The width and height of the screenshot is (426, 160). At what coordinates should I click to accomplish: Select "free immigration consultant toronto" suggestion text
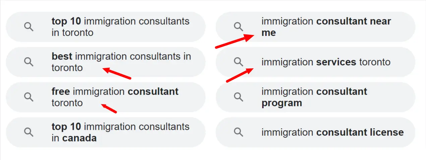click(x=115, y=97)
